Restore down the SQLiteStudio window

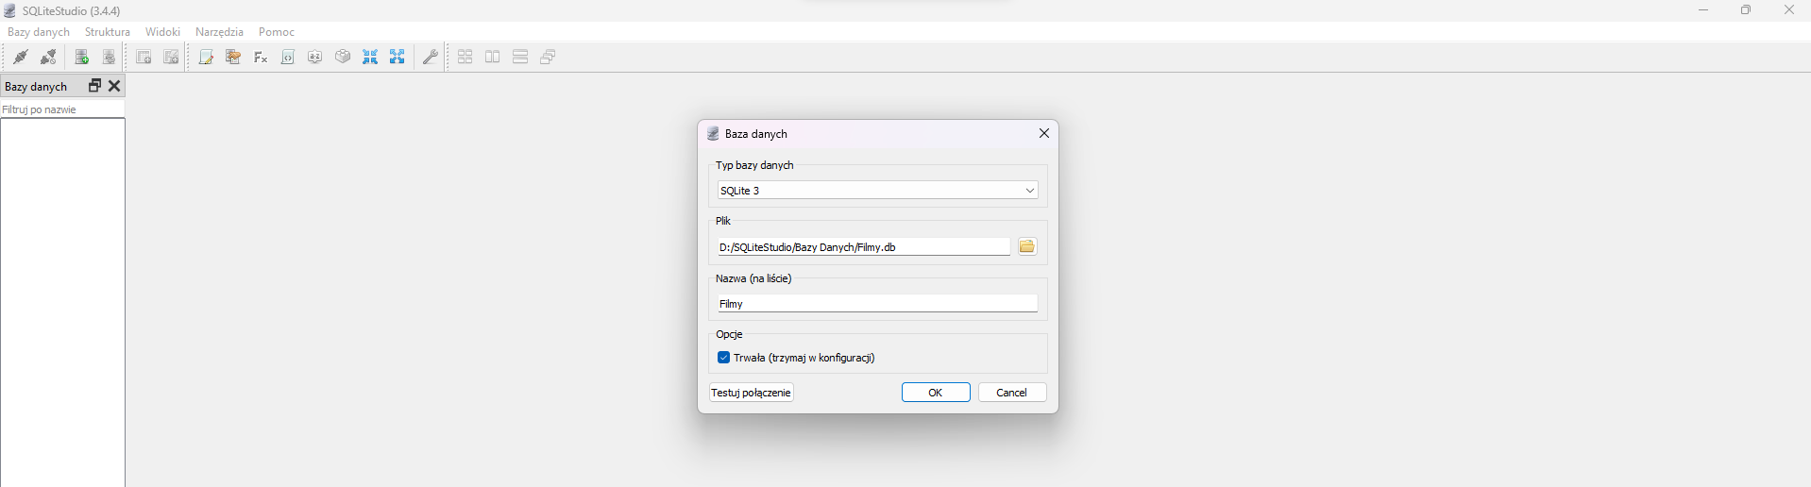coord(1746,10)
